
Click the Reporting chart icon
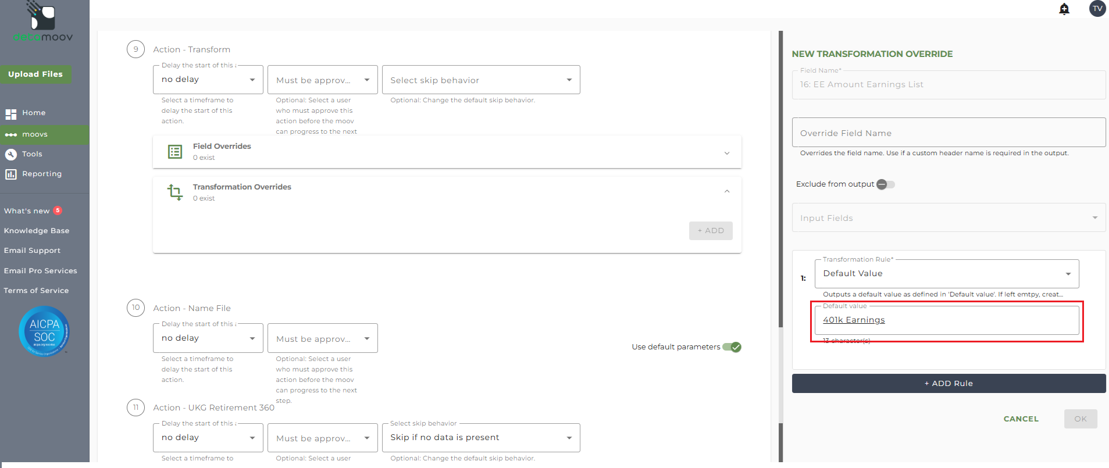click(10, 174)
